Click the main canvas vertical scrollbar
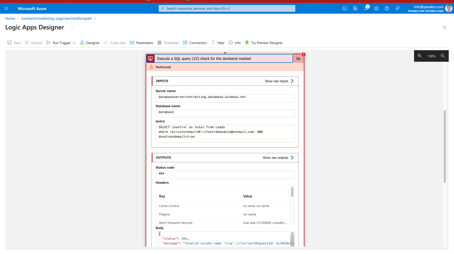This screenshot has height=254, width=454. [445, 146]
